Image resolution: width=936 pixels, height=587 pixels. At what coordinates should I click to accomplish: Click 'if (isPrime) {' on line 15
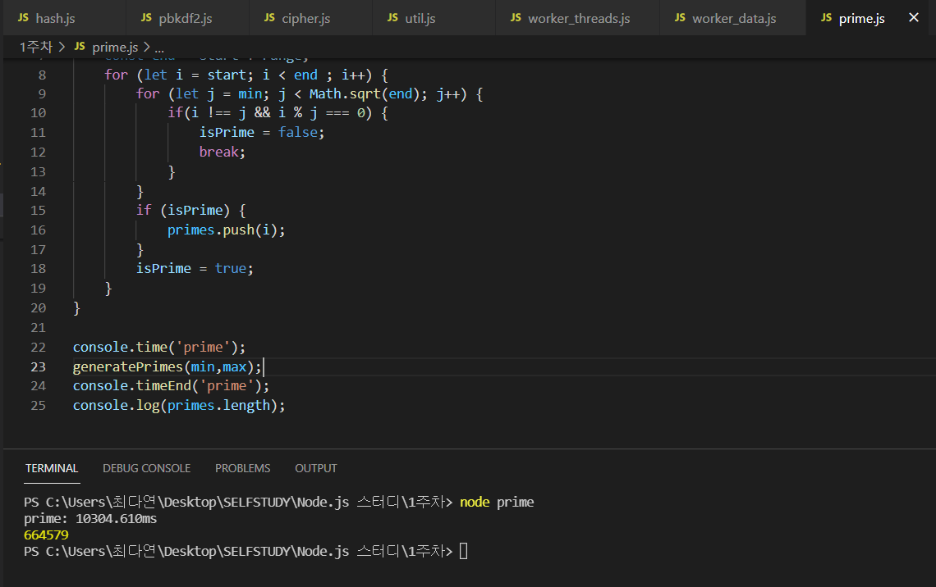[191, 211]
